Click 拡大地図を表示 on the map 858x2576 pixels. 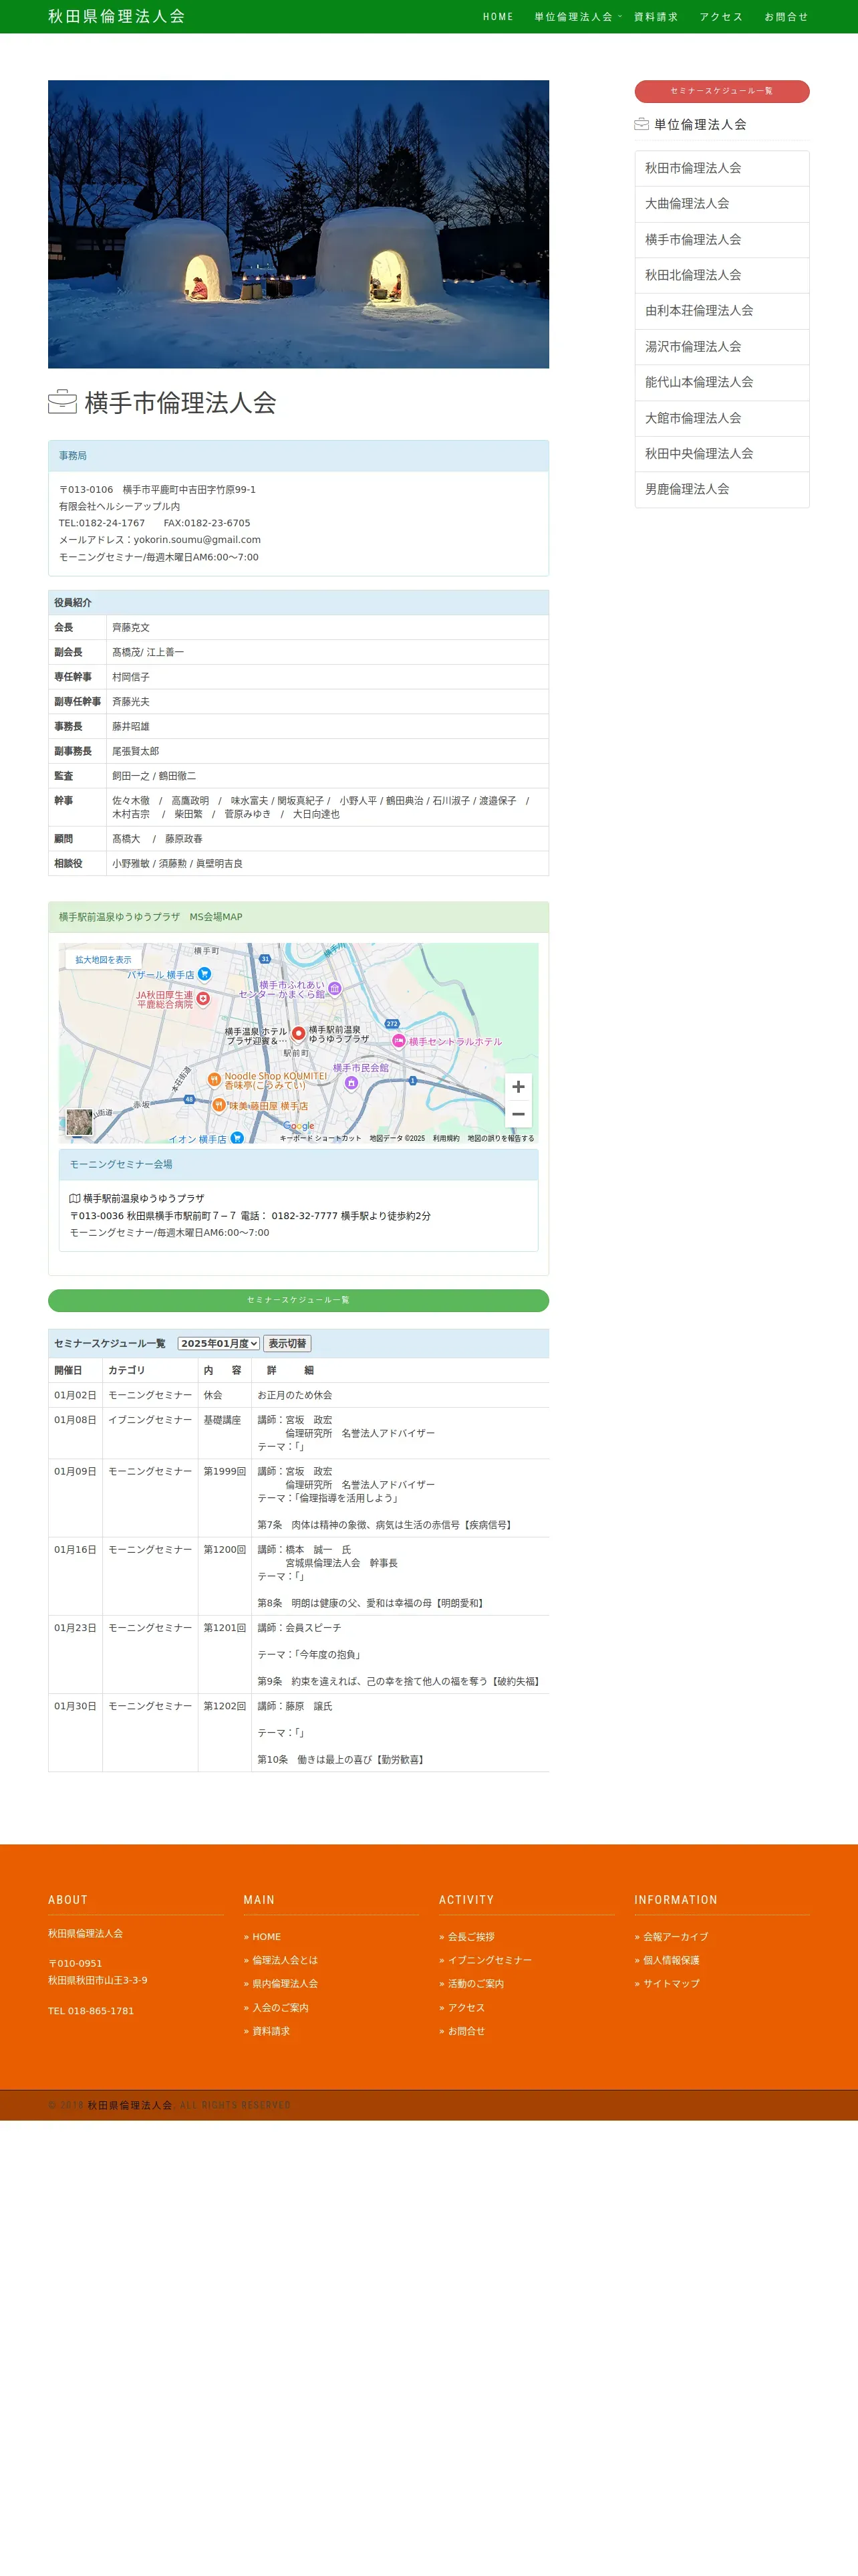coord(103,960)
